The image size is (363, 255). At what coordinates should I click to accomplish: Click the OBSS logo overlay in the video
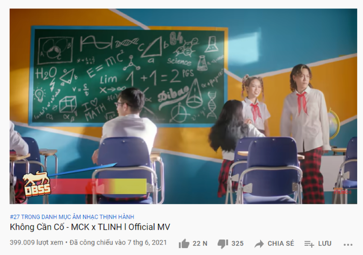[x=37, y=184]
